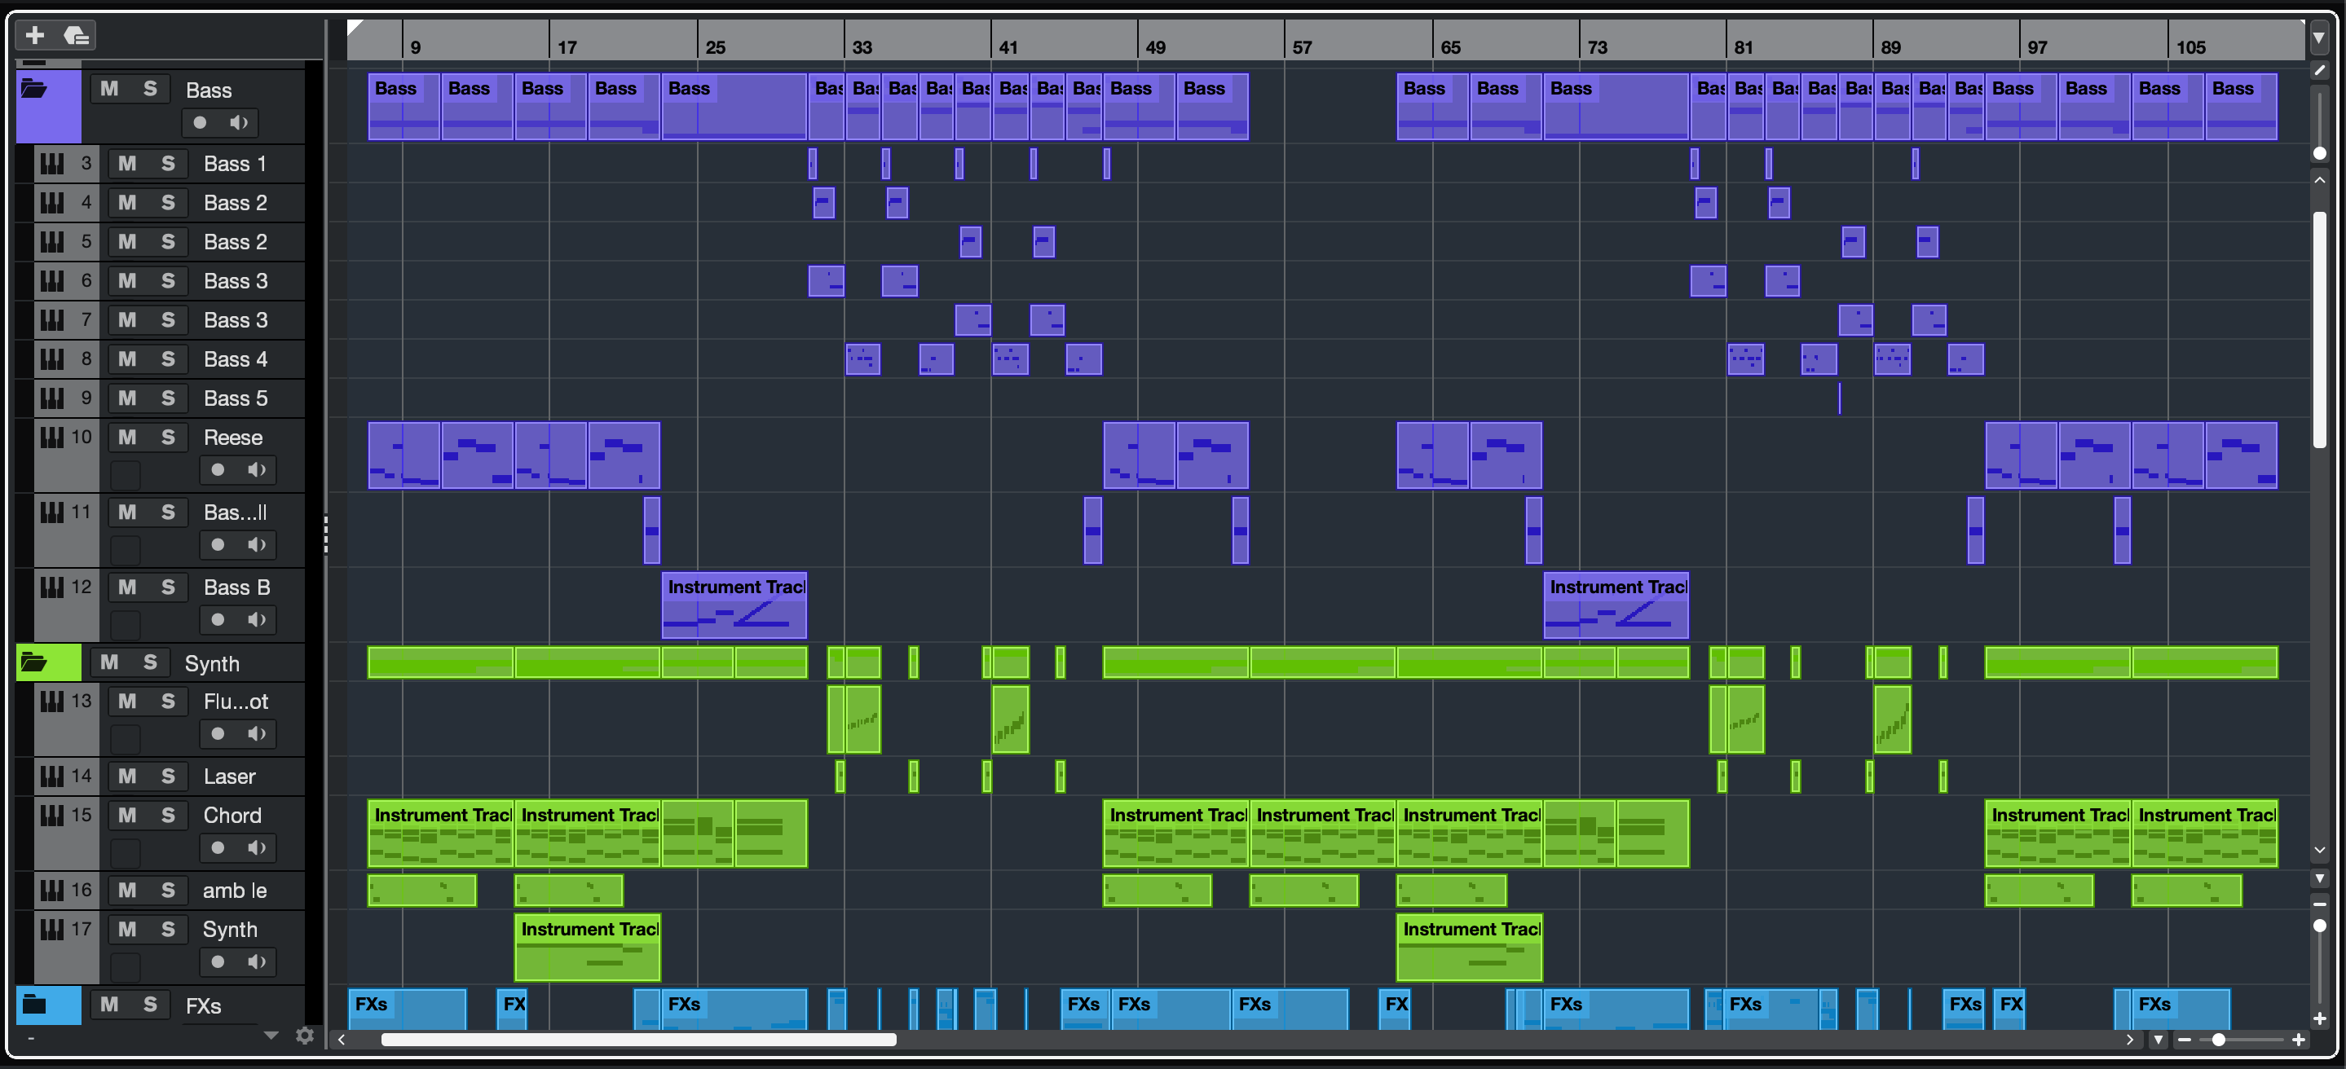Viewport: 2346px width, 1069px height.
Task: Click the horizontal zoom in plus button
Action: click(x=2299, y=1040)
